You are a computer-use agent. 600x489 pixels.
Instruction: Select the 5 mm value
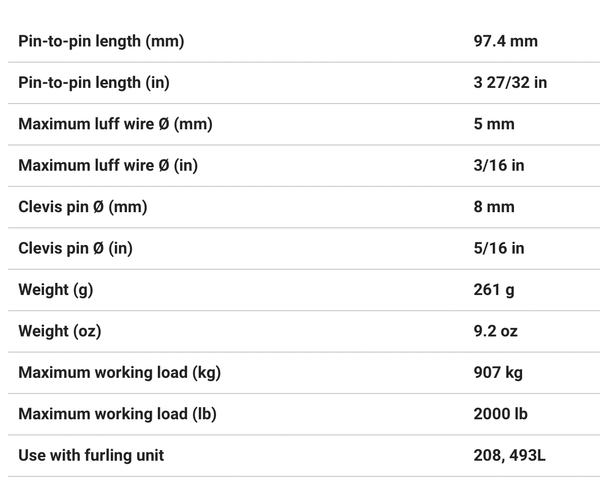point(494,124)
